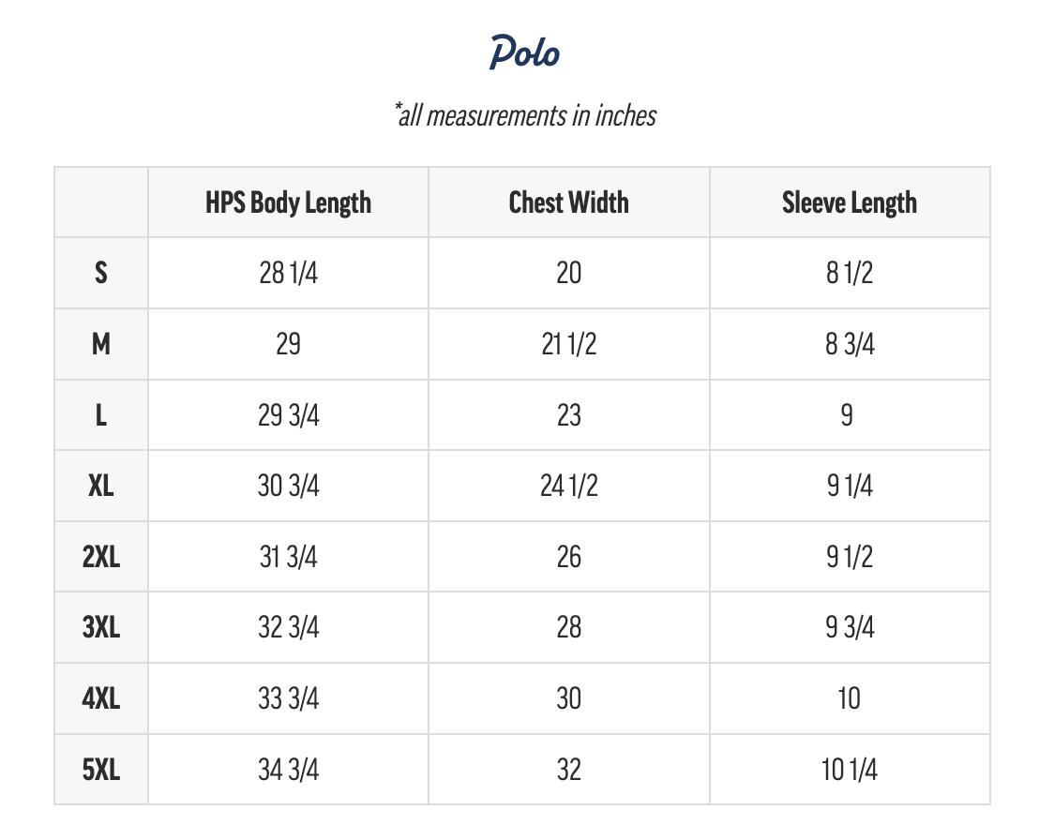Click the 3XL size row label
The width and height of the screenshot is (1039, 840).
[101, 627]
